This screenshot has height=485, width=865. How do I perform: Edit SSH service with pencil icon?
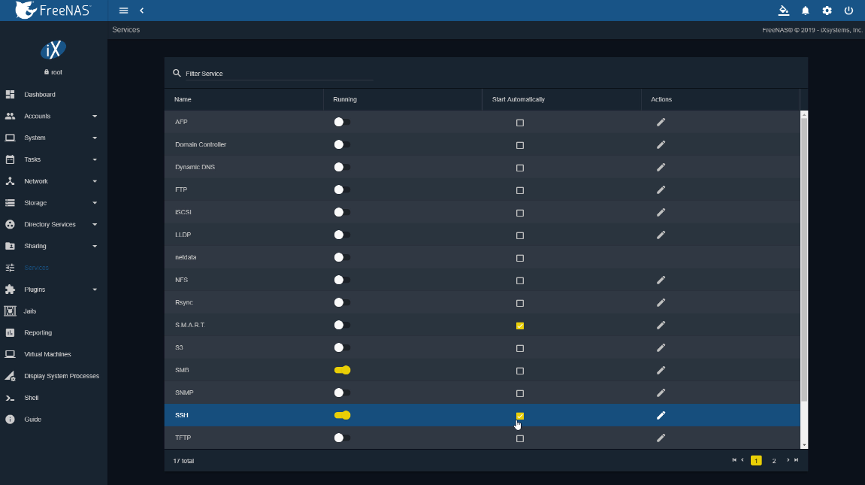[x=661, y=416]
